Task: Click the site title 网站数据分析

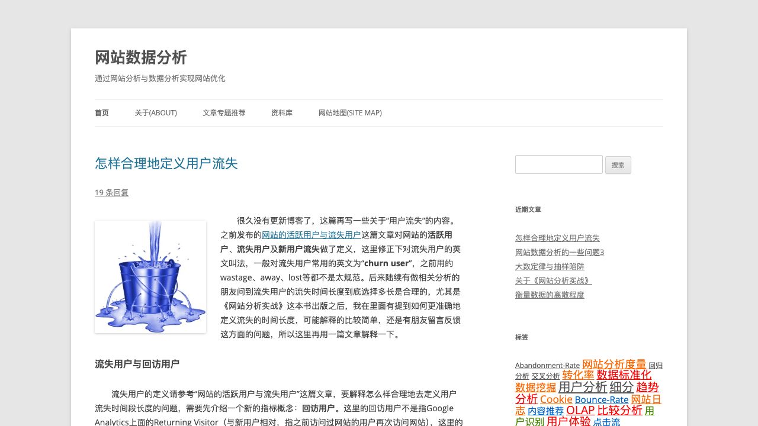Action: click(x=141, y=57)
